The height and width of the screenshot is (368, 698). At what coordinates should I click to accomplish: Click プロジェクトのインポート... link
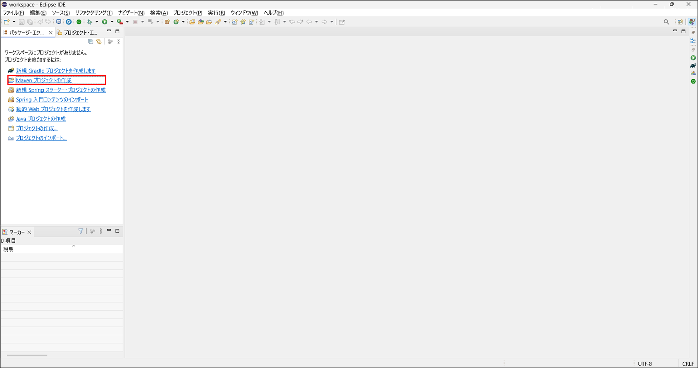[x=41, y=138]
